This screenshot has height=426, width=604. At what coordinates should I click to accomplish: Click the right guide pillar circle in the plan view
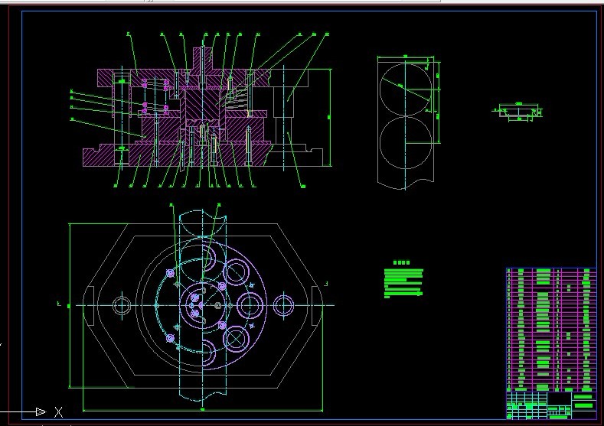tap(283, 305)
